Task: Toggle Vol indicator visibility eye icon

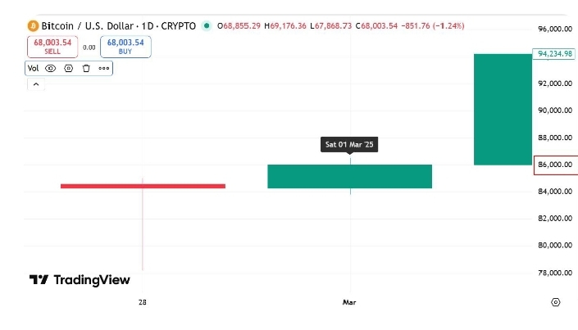Action: click(51, 68)
